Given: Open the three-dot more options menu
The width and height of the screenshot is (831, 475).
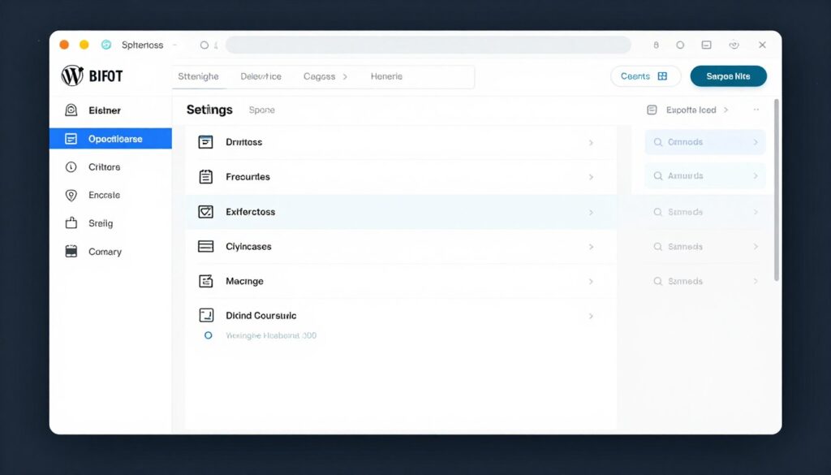Looking at the screenshot, I should [x=756, y=110].
